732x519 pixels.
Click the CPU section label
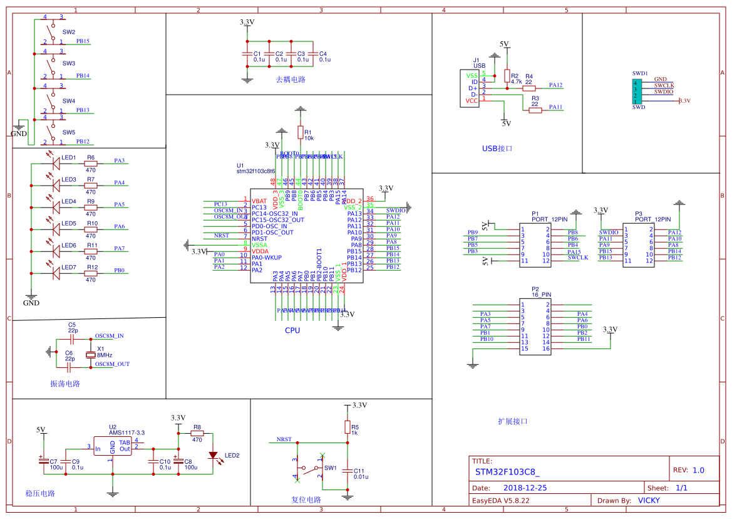click(x=292, y=330)
